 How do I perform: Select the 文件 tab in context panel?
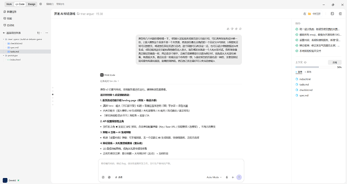(x=299, y=72)
